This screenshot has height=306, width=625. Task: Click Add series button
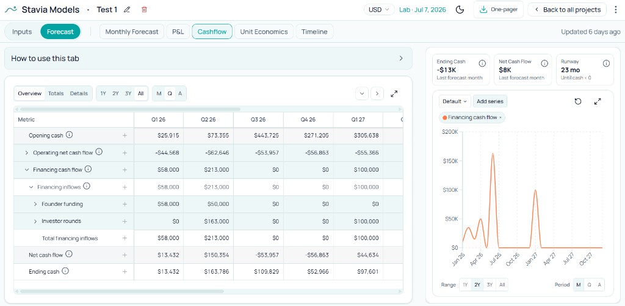[x=490, y=101]
